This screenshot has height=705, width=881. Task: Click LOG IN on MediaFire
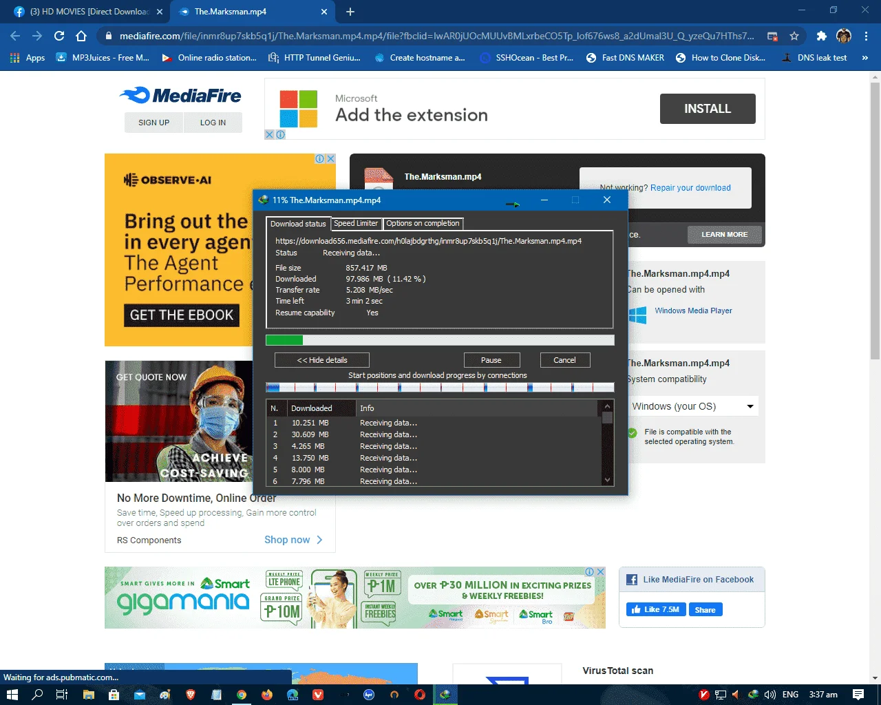pyautogui.click(x=213, y=123)
